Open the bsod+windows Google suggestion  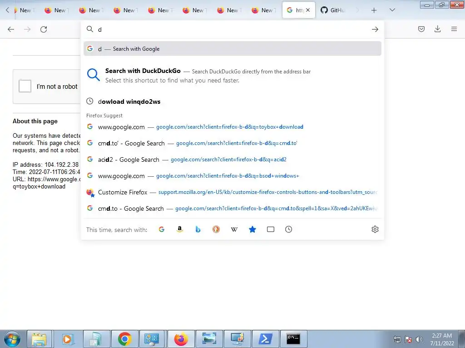232,176
